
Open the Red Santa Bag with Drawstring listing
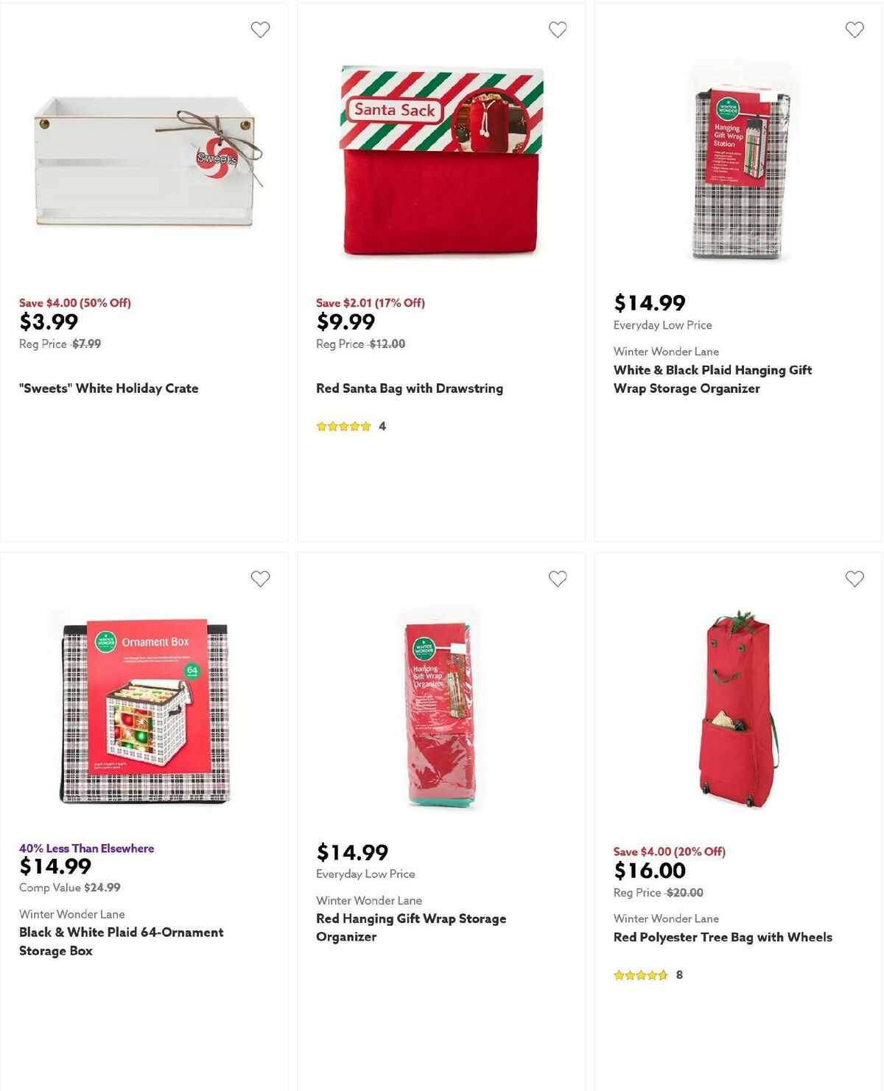point(409,388)
